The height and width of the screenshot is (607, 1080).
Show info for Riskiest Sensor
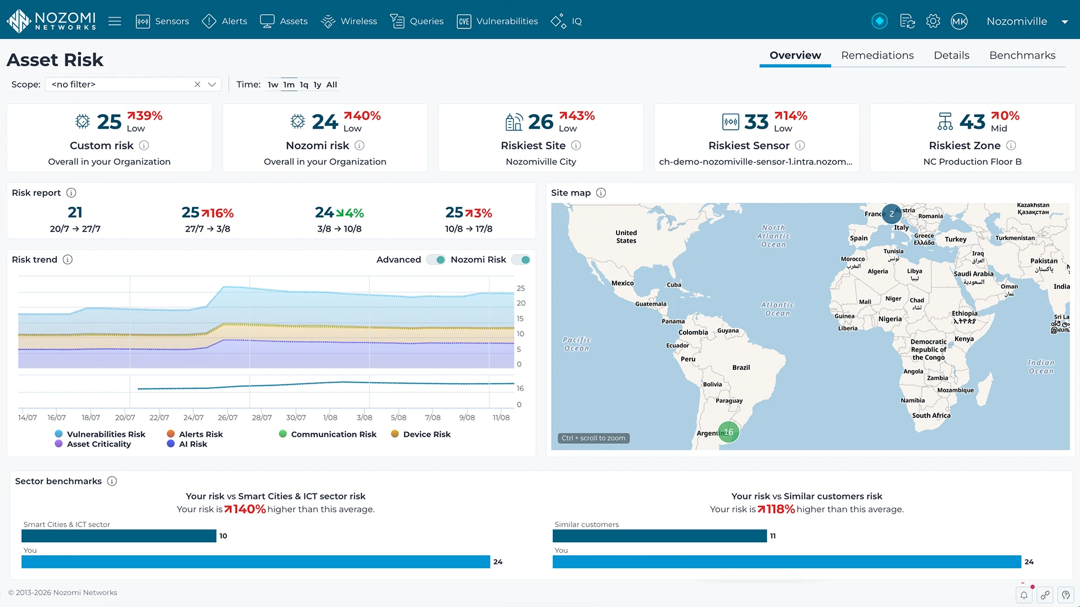pyautogui.click(x=800, y=146)
